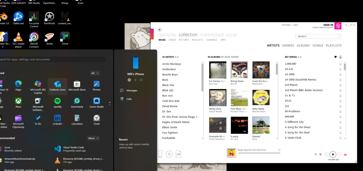This screenshot has height=171, width=363.
Task: Click the heart rating column header
Action: click(x=335, y=57)
